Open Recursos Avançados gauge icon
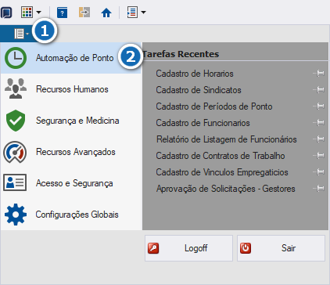The width and height of the screenshot is (330, 285). pos(15,152)
